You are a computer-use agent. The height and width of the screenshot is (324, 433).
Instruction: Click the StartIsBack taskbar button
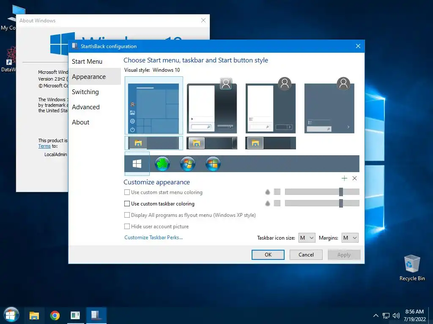pyautogui.click(x=96, y=315)
